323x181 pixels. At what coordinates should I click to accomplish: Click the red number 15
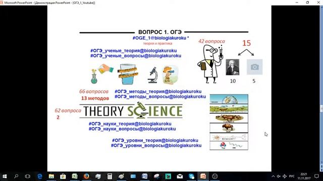(x=246, y=43)
